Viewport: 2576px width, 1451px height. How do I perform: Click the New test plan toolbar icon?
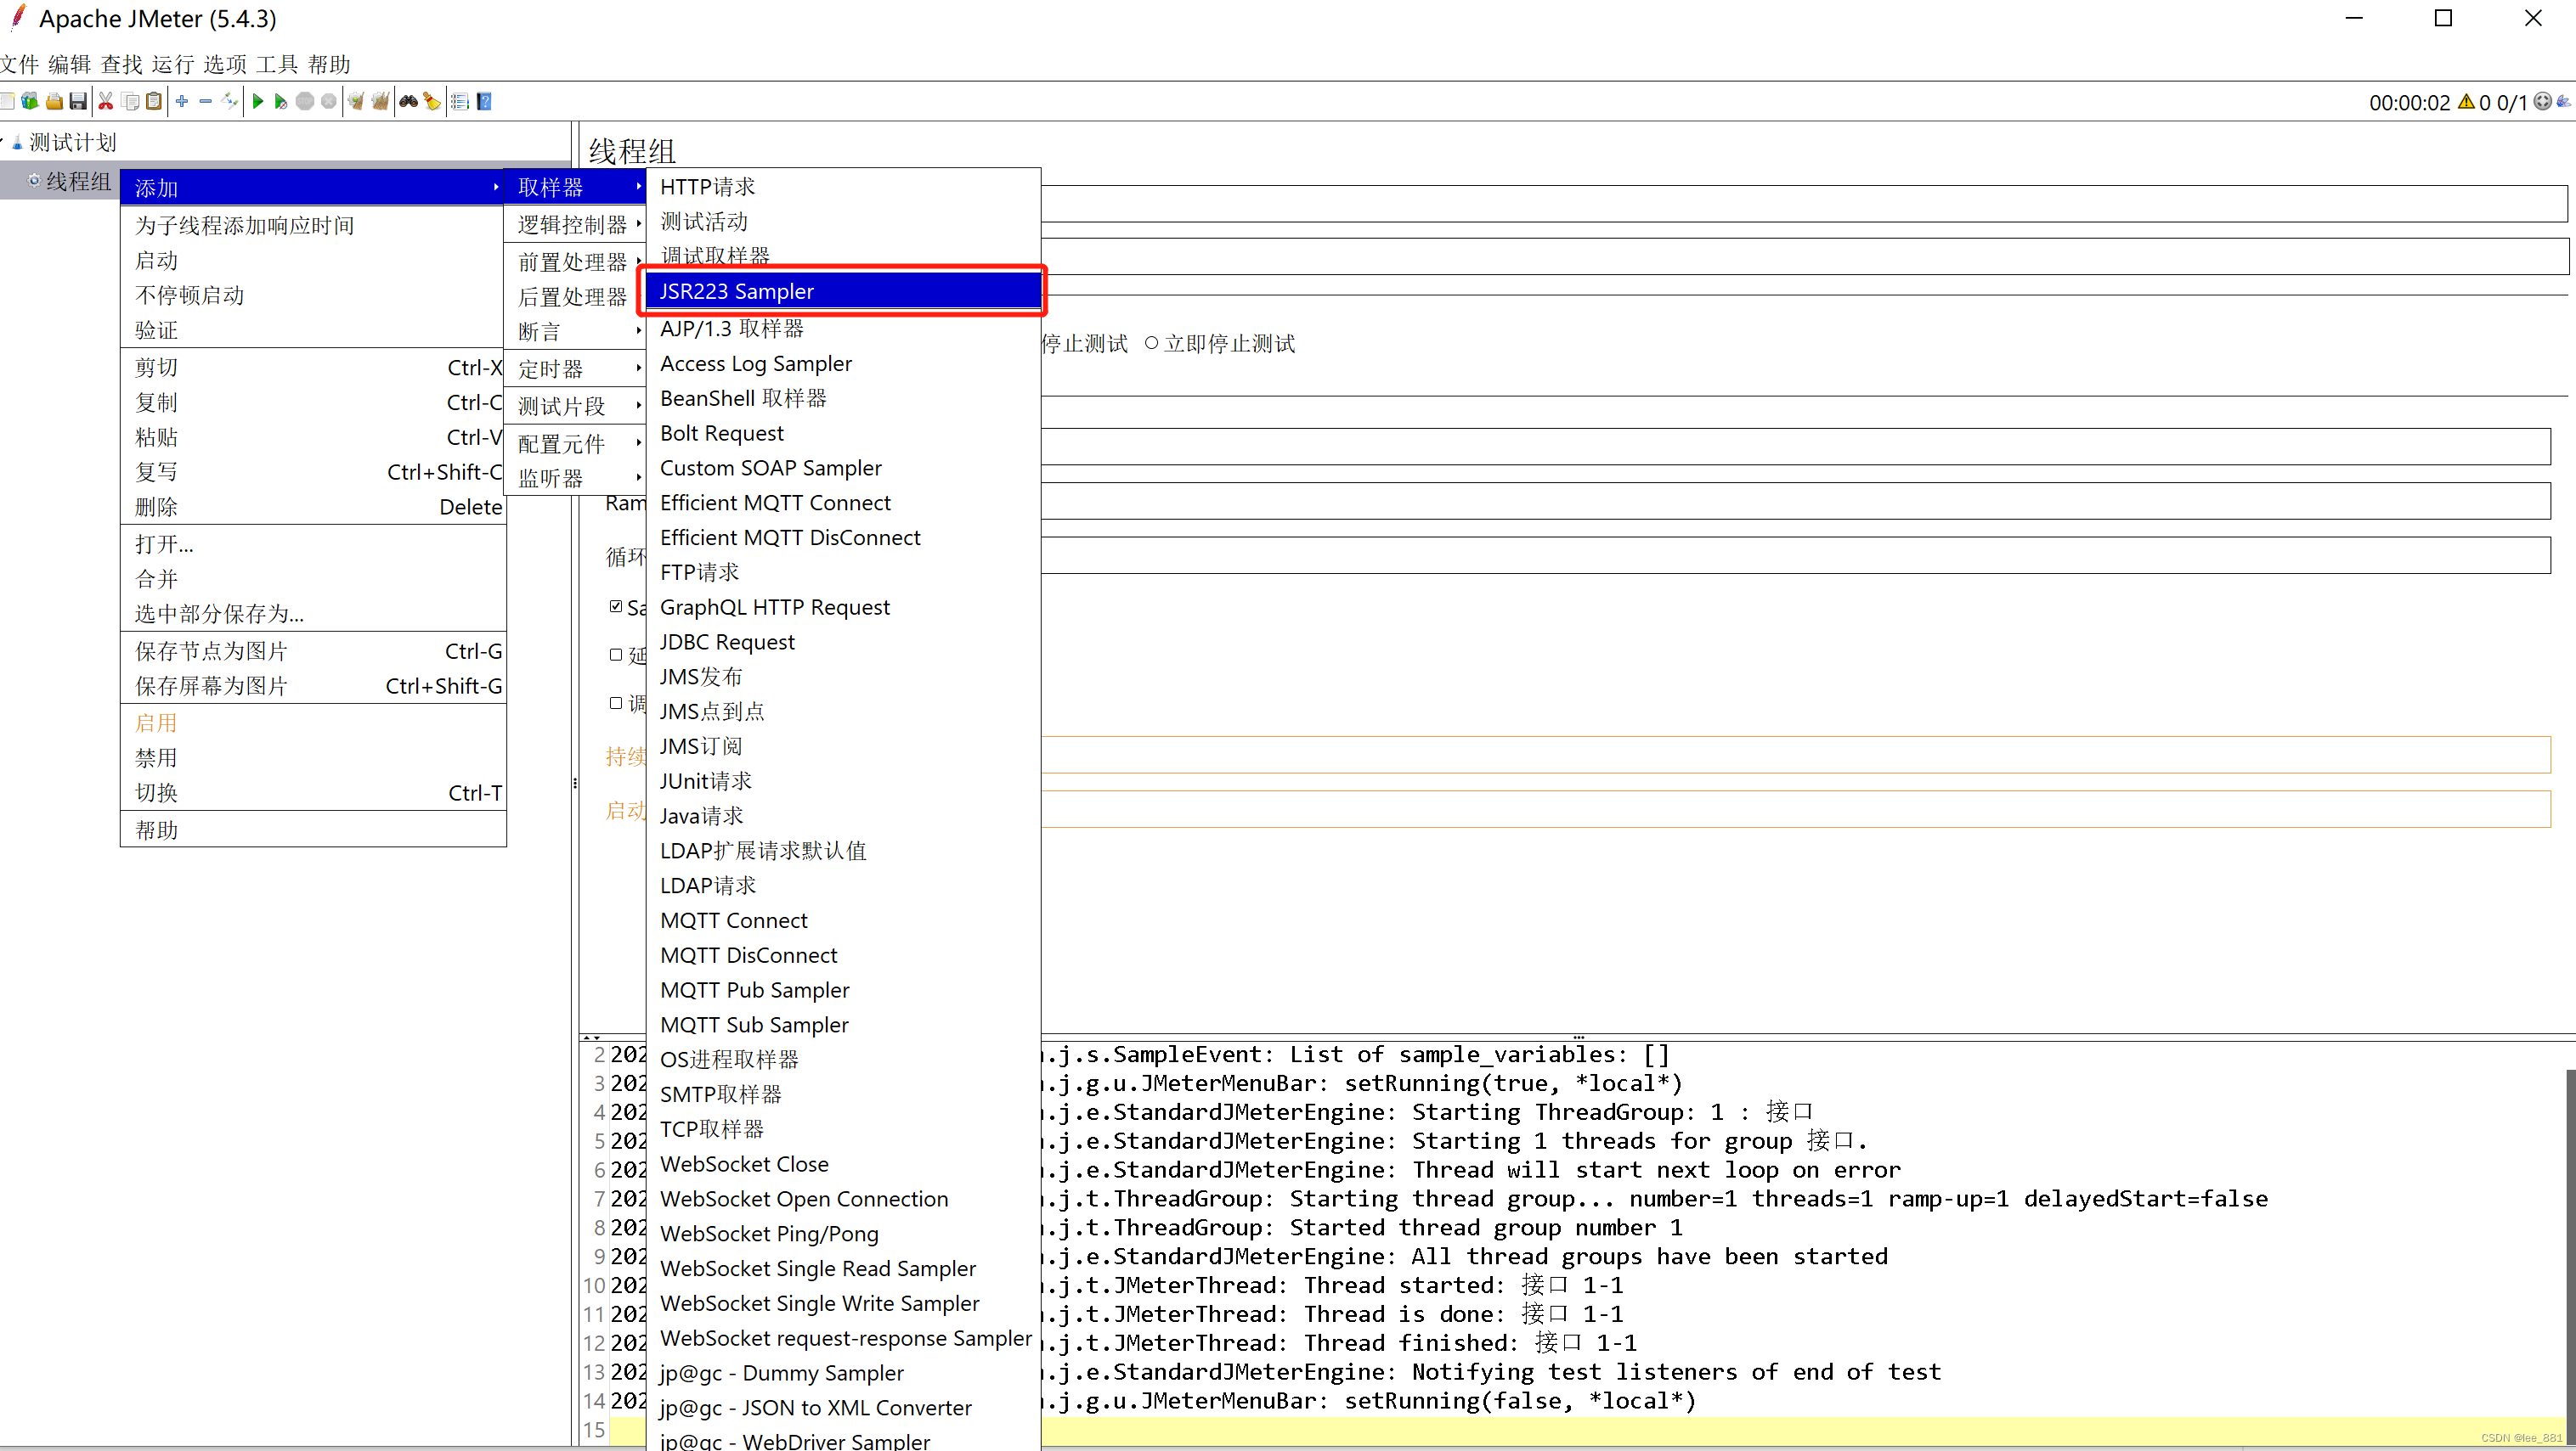pyautogui.click(x=7, y=101)
